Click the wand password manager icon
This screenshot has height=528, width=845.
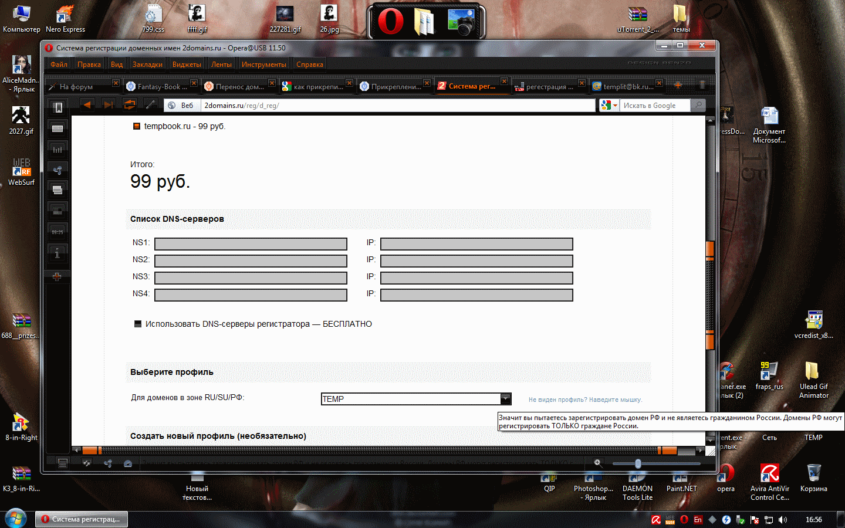(x=151, y=105)
